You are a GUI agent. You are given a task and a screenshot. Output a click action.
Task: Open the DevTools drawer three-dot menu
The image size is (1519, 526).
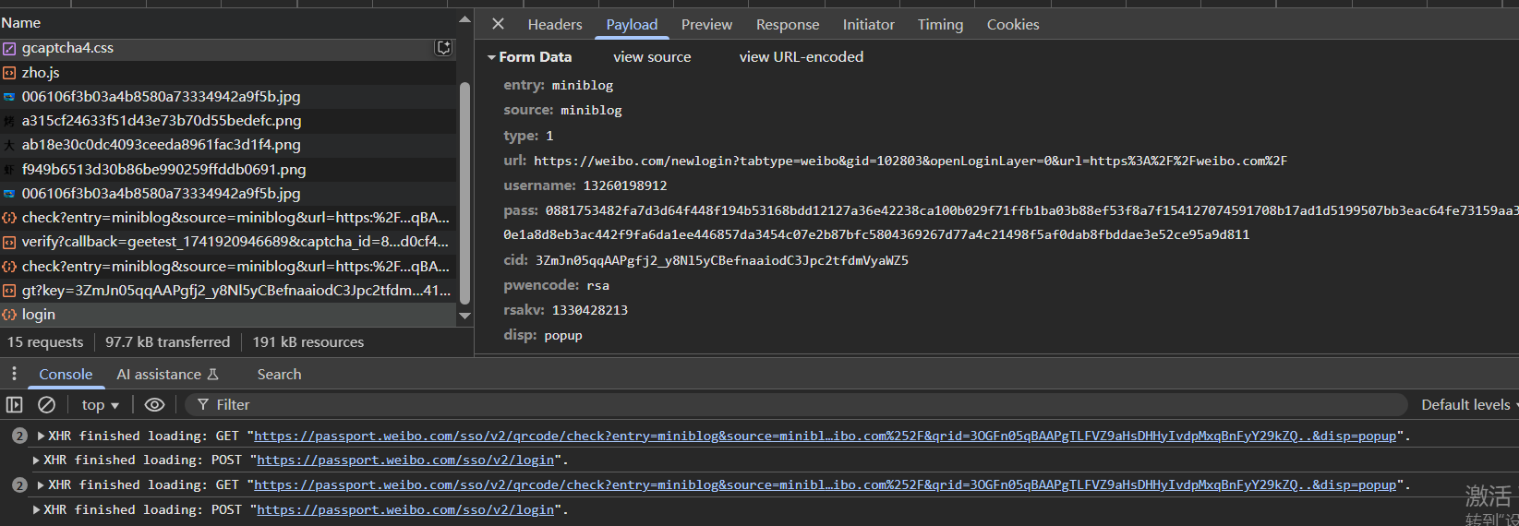(14, 374)
